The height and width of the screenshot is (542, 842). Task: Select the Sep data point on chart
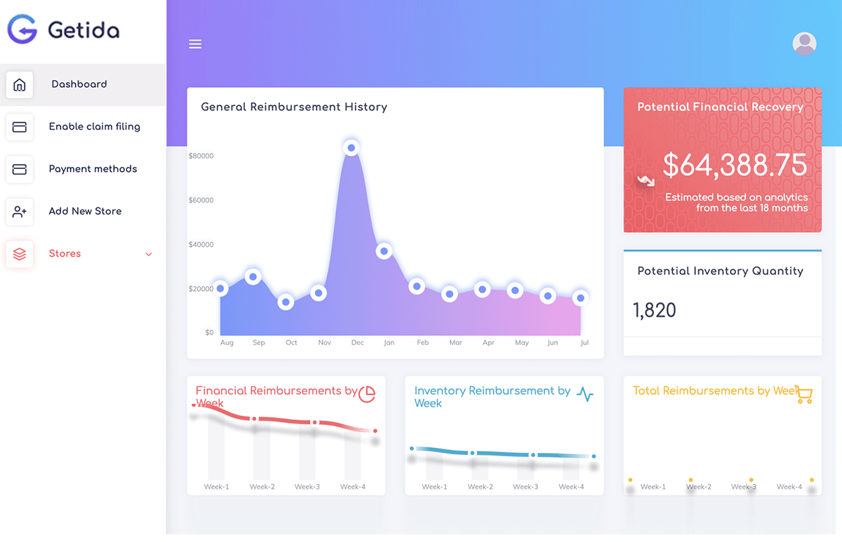pyautogui.click(x=253, y=277)
